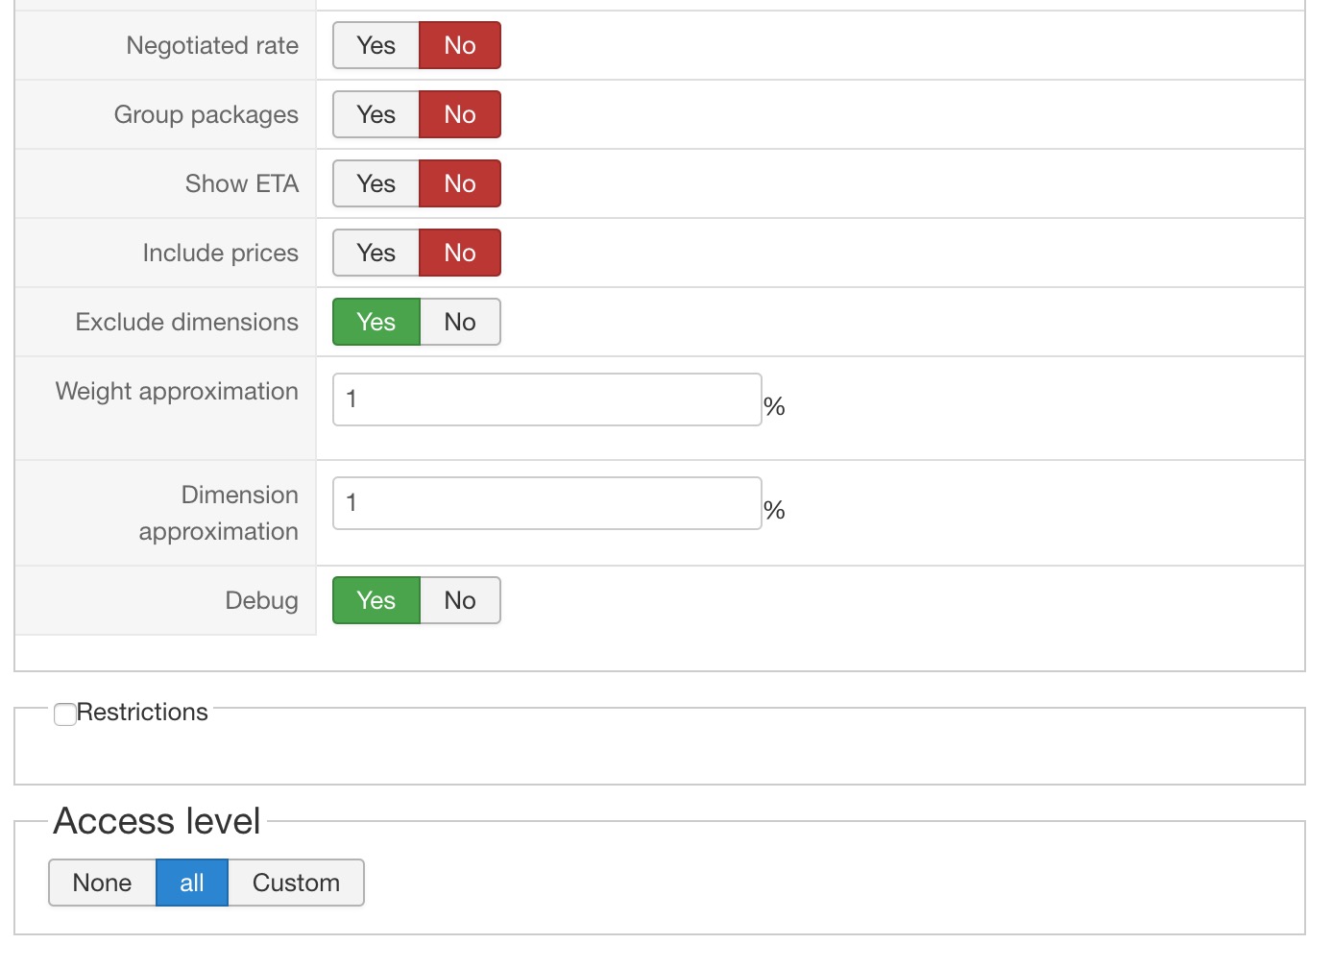This screenshot has height=968, width=1333.
Task: Enable Group packages with Yes
Action: 376,115
